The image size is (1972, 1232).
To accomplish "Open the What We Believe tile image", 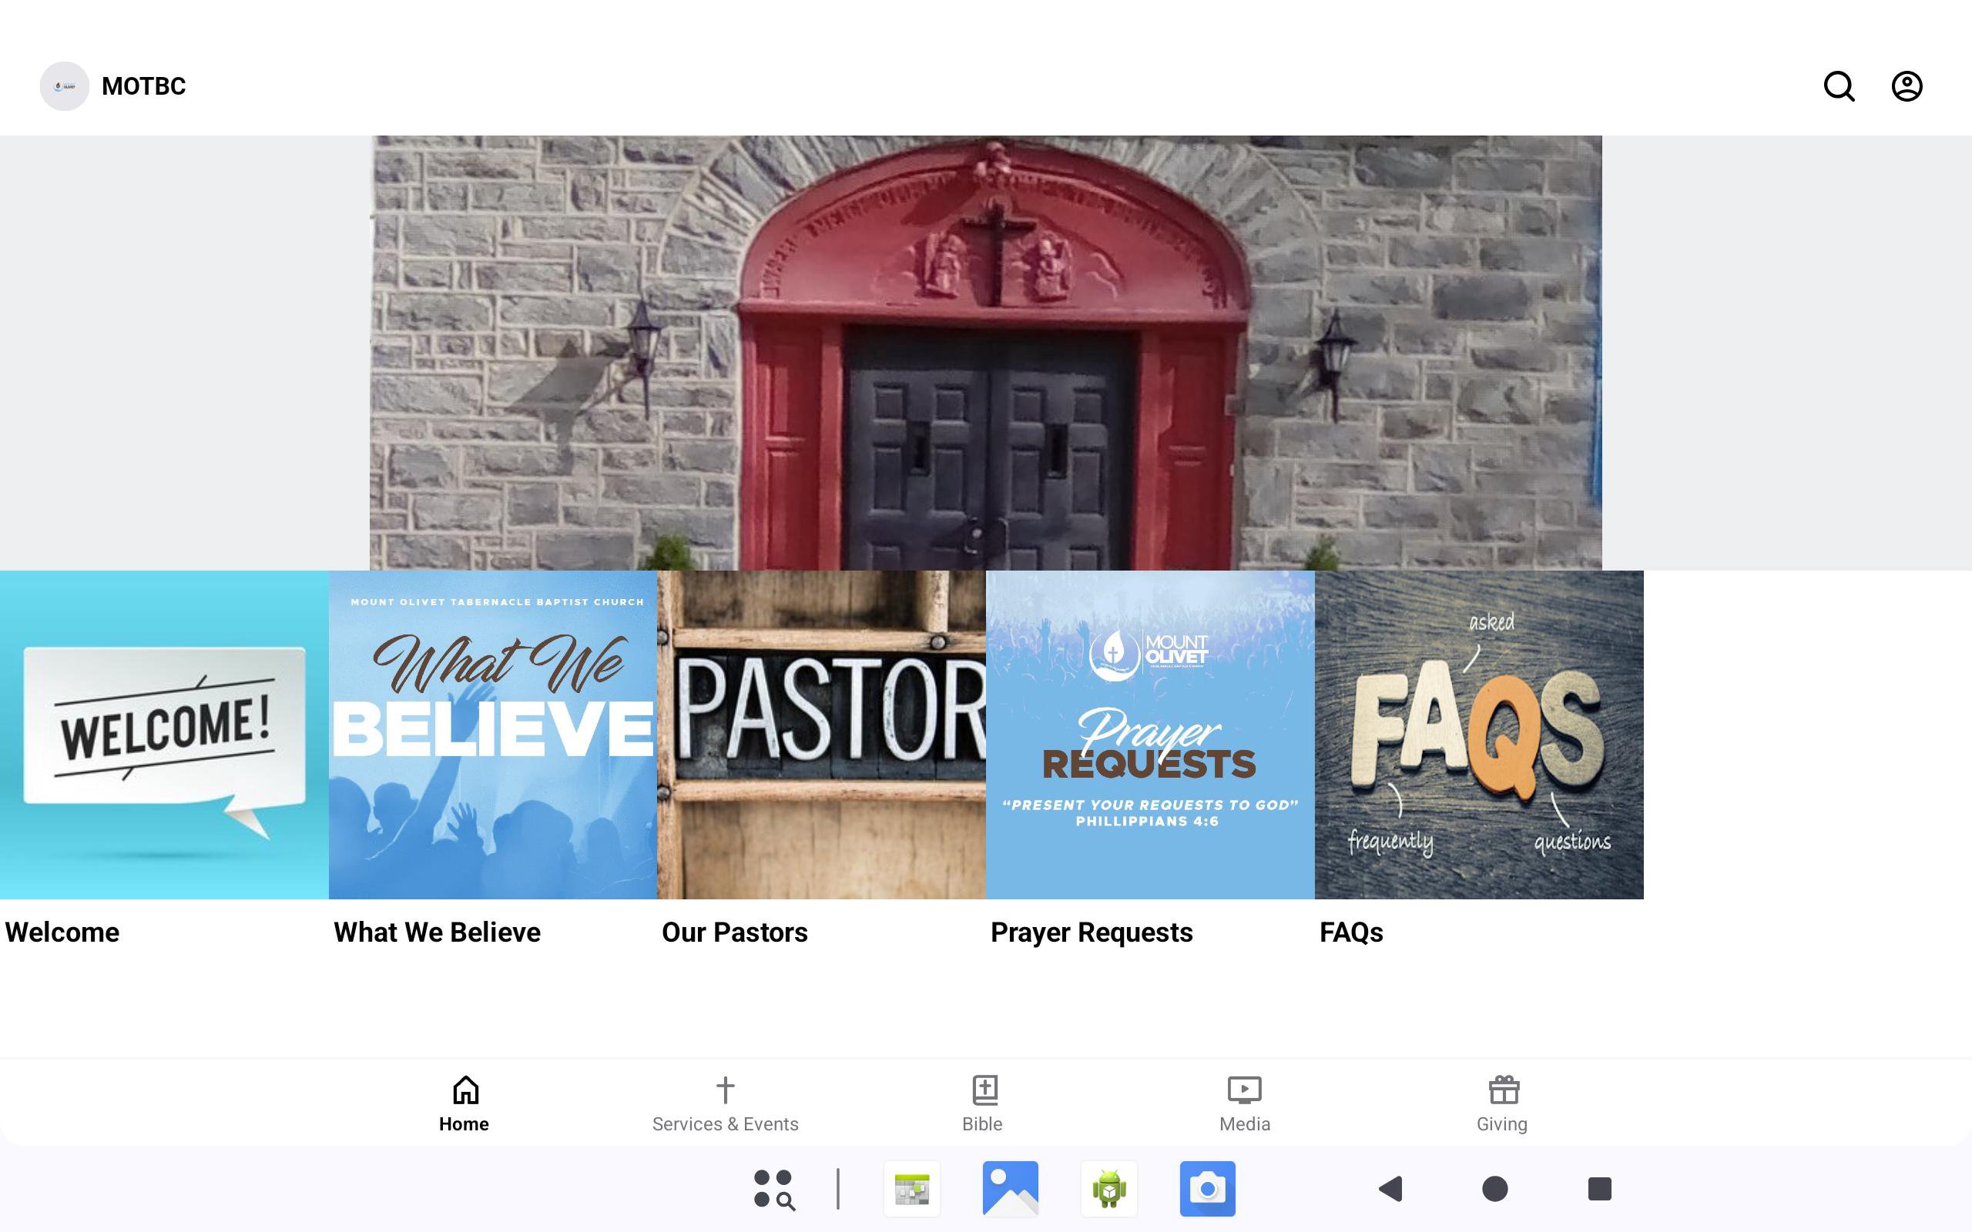I will tap(492, 734).
